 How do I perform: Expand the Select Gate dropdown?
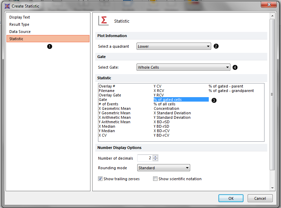(x=183, y=67)
